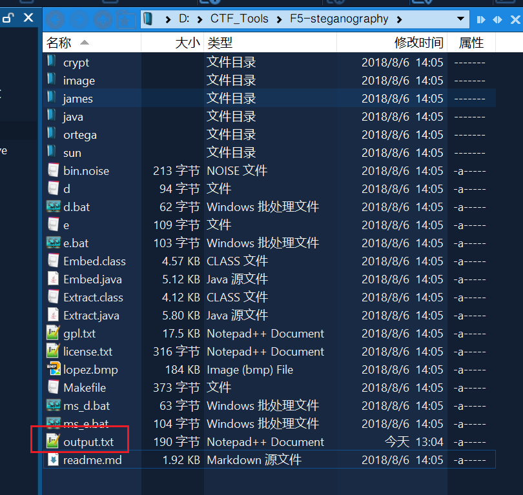Click the james folder icon
Image resolution: width=523 pixels, height=495 pixels.
click(x=52, y=97)
